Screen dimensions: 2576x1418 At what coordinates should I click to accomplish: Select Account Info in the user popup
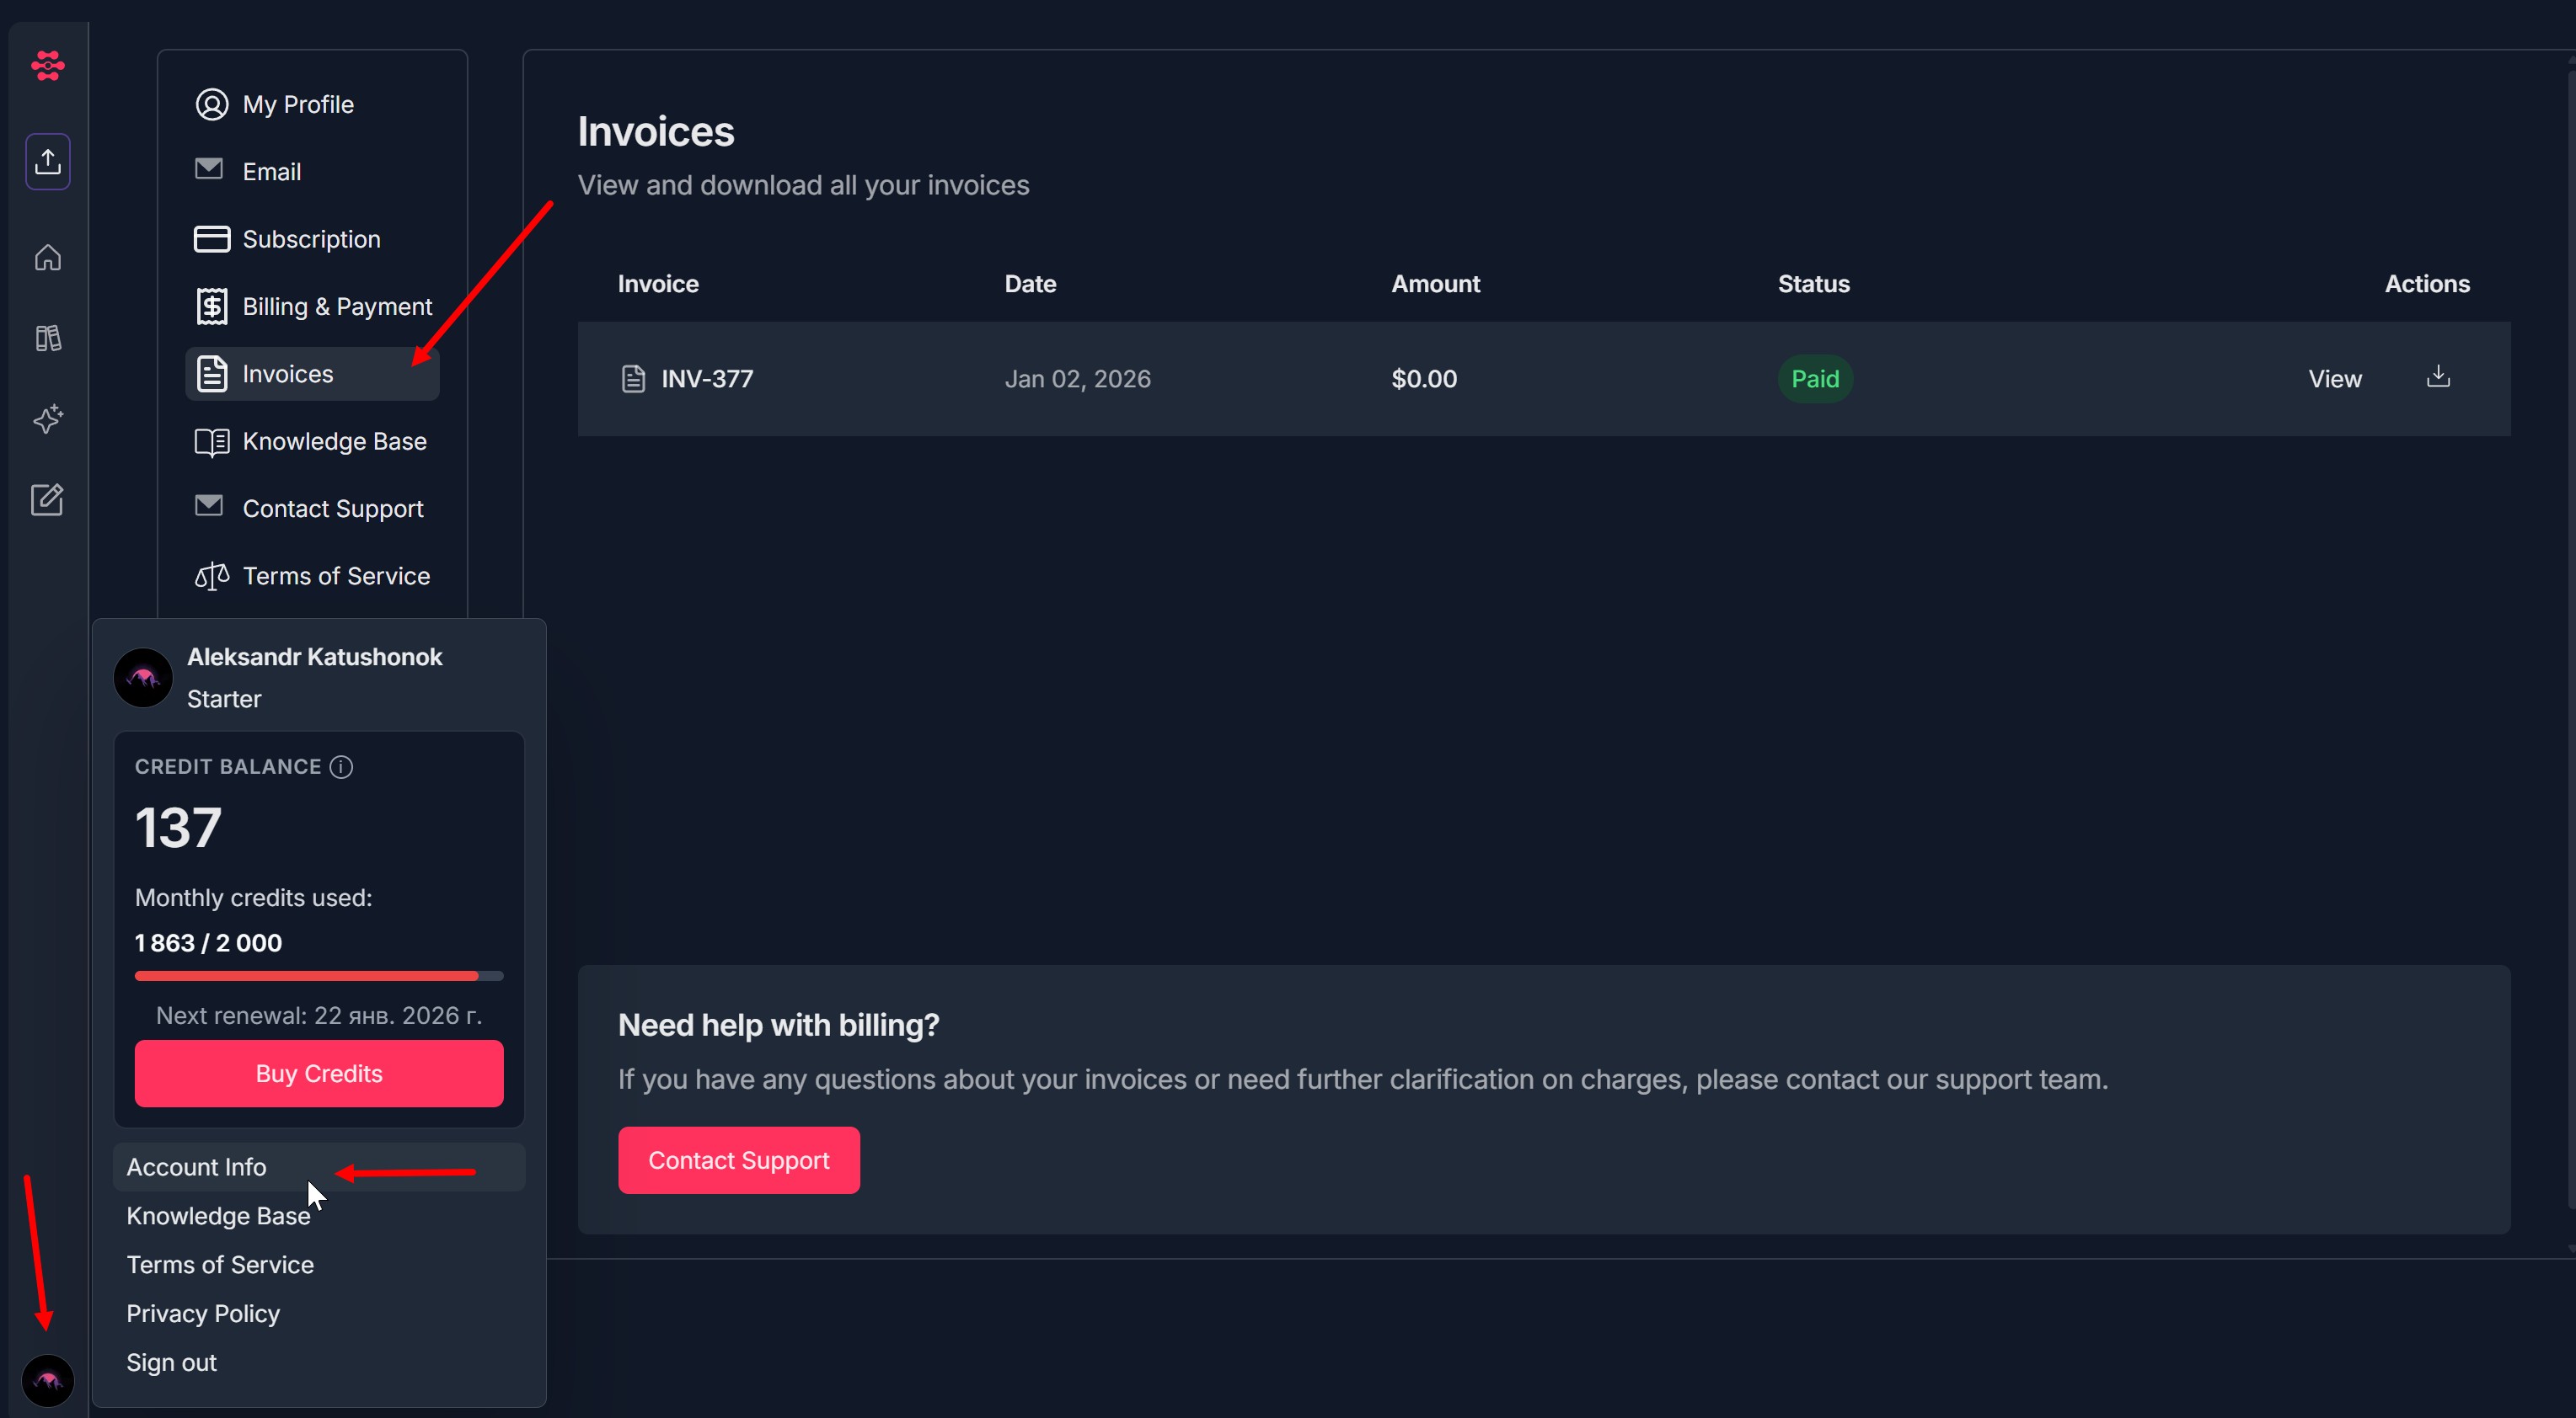pyautogui.click(x=196, y=1167)
